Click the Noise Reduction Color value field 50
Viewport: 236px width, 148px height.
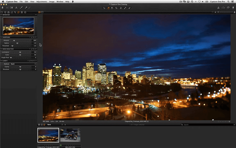tap(34, 55)
